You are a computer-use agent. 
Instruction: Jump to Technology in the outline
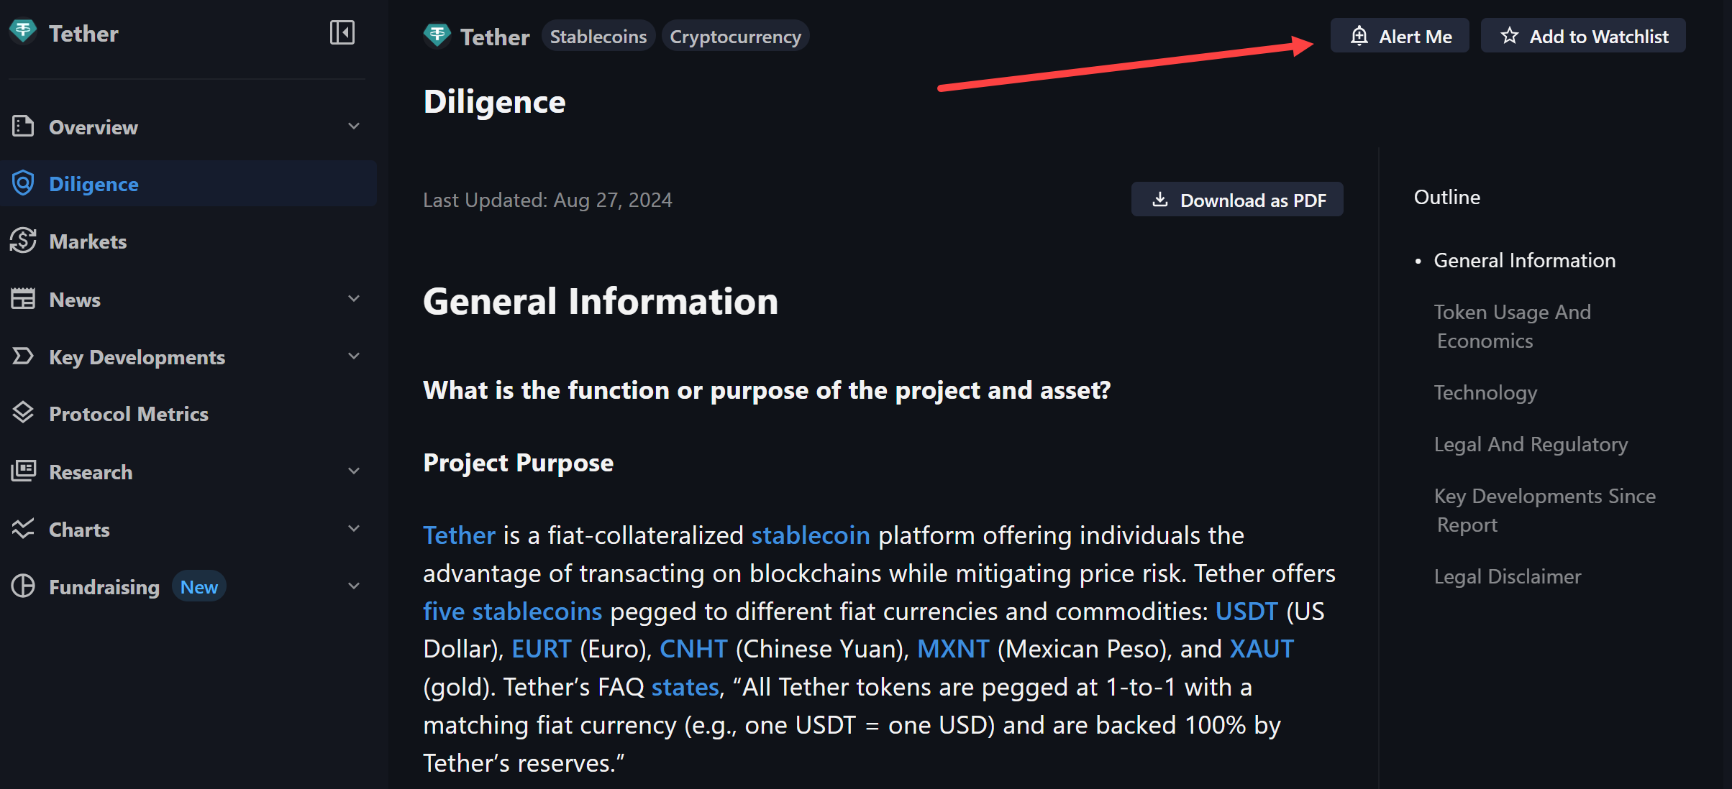1485,392
